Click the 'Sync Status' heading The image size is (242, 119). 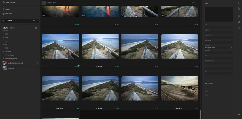(209, 83)
